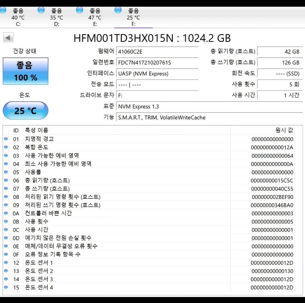This screenshot has width=305, height=303.
Task: Click status icon of row 08 처리된 읽기 명령 횟수
Action: (x=6, y=197)
